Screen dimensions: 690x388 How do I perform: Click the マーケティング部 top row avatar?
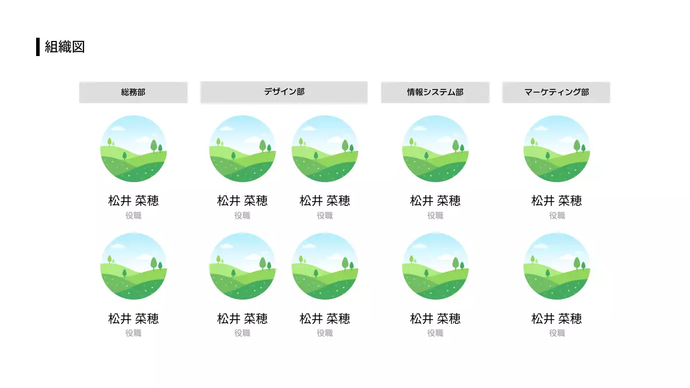[x=556, y=149]
